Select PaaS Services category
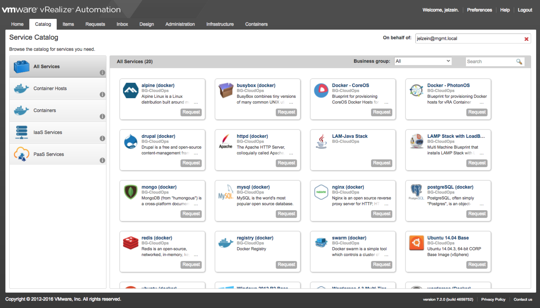 58,154
